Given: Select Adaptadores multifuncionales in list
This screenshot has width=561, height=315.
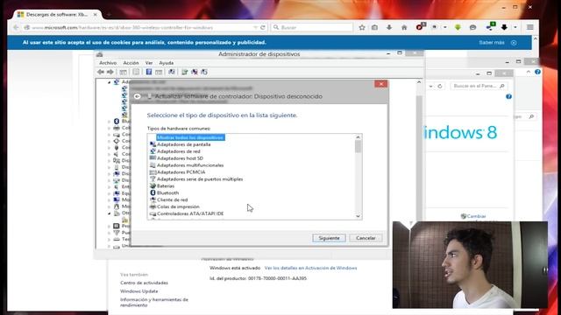Looking at the screenshot, I should pos(190,165).
